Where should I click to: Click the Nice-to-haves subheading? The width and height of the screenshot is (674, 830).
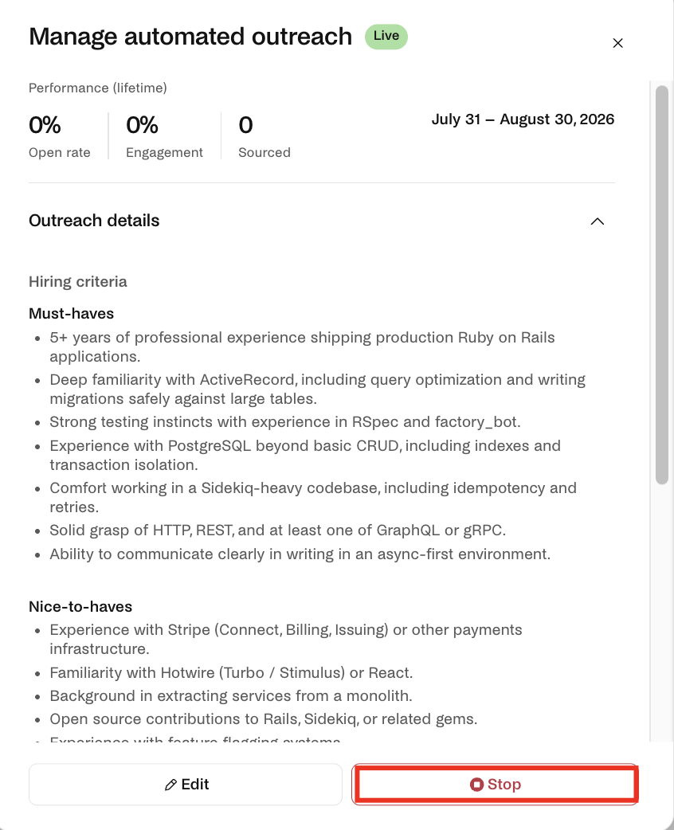[80, 607]
